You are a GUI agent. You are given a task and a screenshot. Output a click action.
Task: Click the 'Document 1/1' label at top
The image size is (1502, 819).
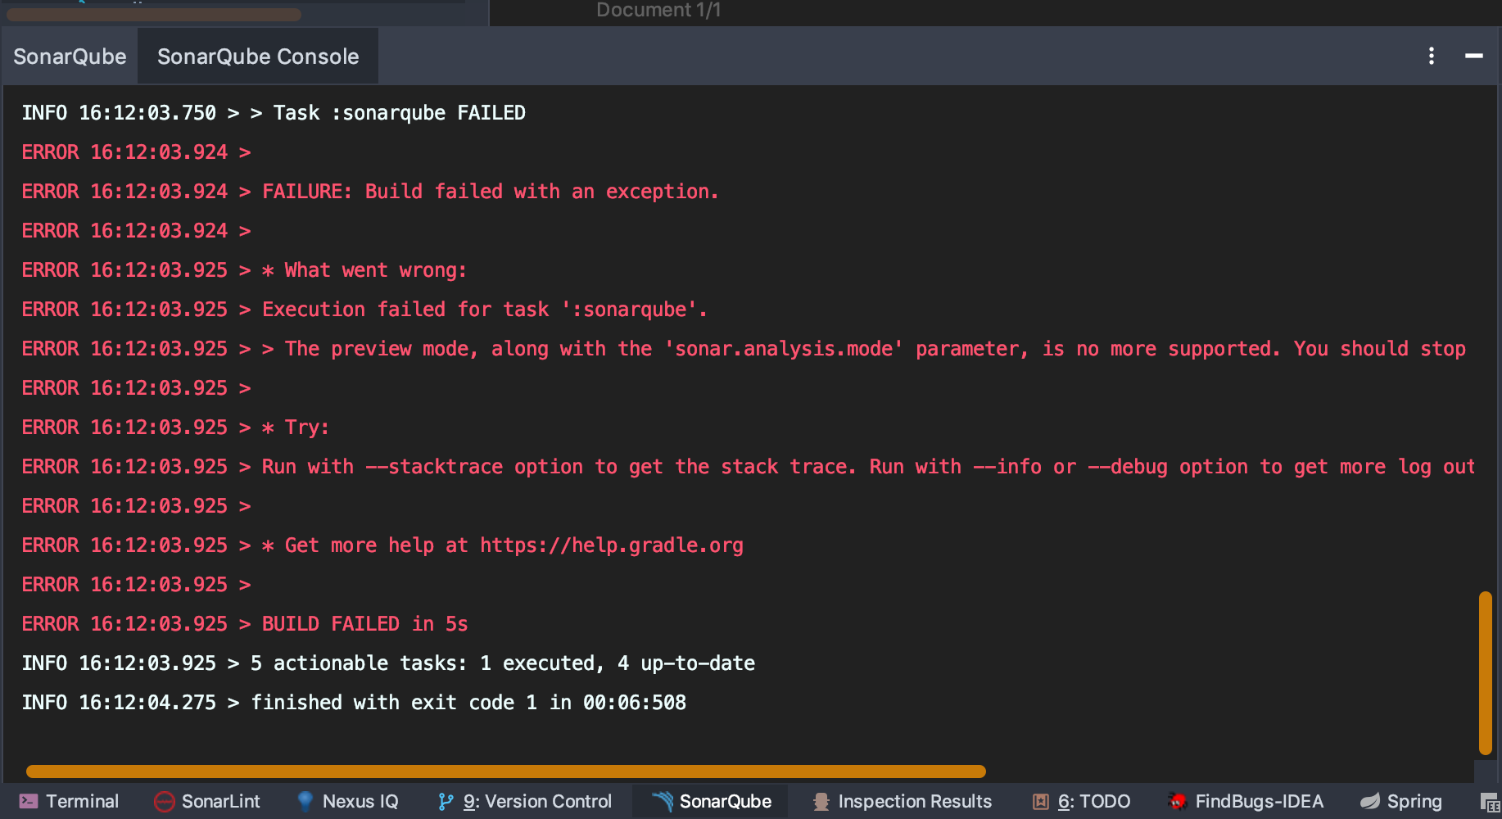click(658, 10)
